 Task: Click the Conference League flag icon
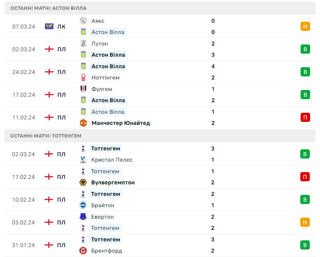point(49,26)
